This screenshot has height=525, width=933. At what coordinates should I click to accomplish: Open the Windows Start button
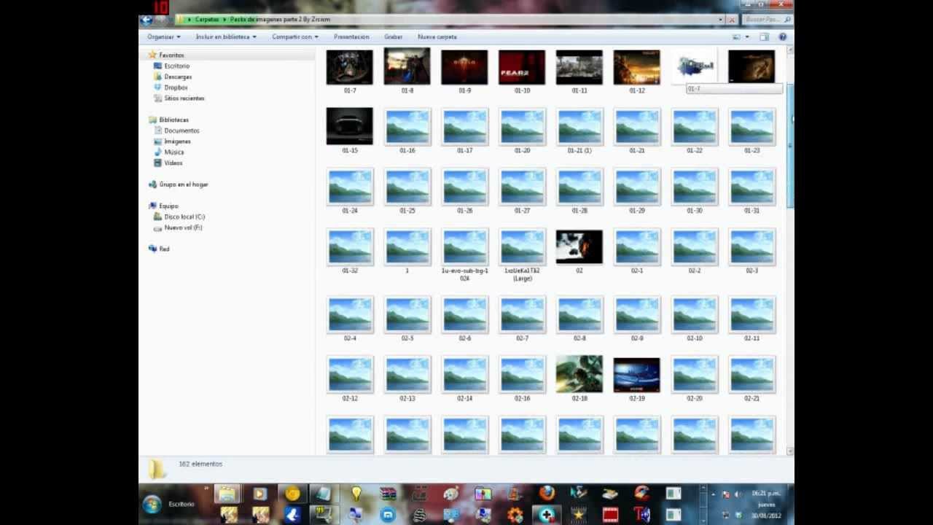tap(152, 504)
